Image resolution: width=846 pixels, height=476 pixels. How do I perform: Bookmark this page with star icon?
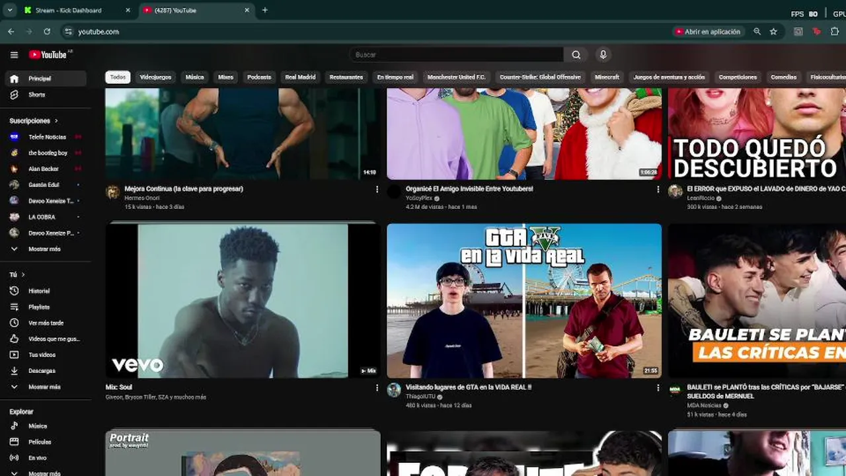(773, 31)
